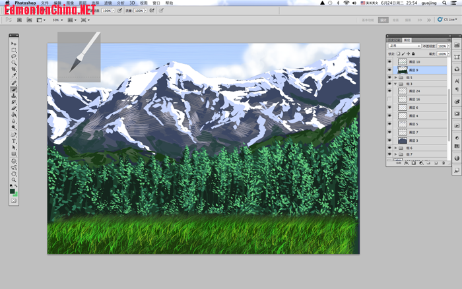
Task: Select the Lasso tool
Action: 14,57
